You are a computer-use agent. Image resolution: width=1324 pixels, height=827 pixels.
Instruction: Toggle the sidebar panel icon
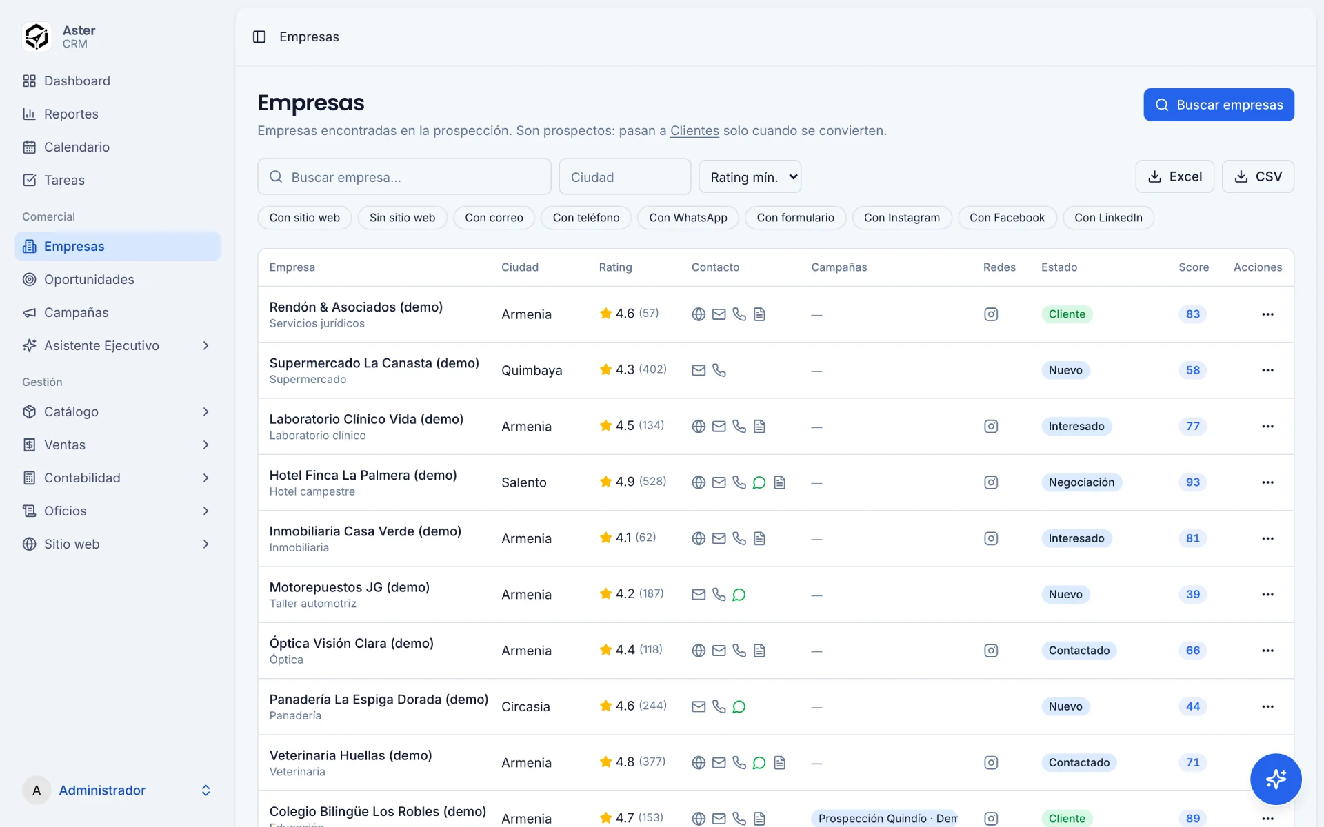pyautogui.click(x=259, y=37)
